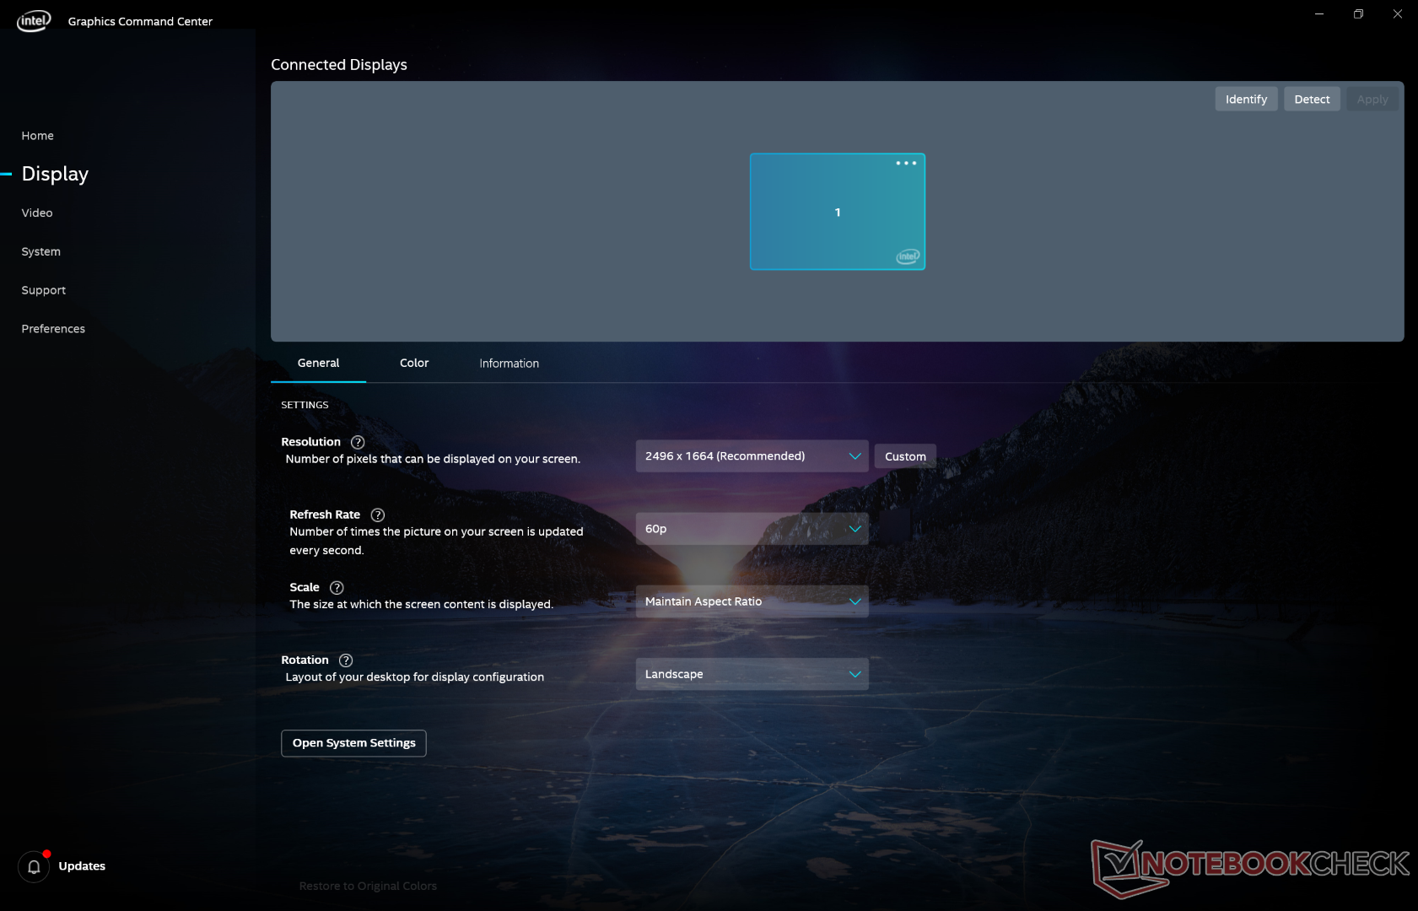Switch to the General tab
This screenshot has height=911, width=1418.
pyautogui.click(x=319, y=364)
